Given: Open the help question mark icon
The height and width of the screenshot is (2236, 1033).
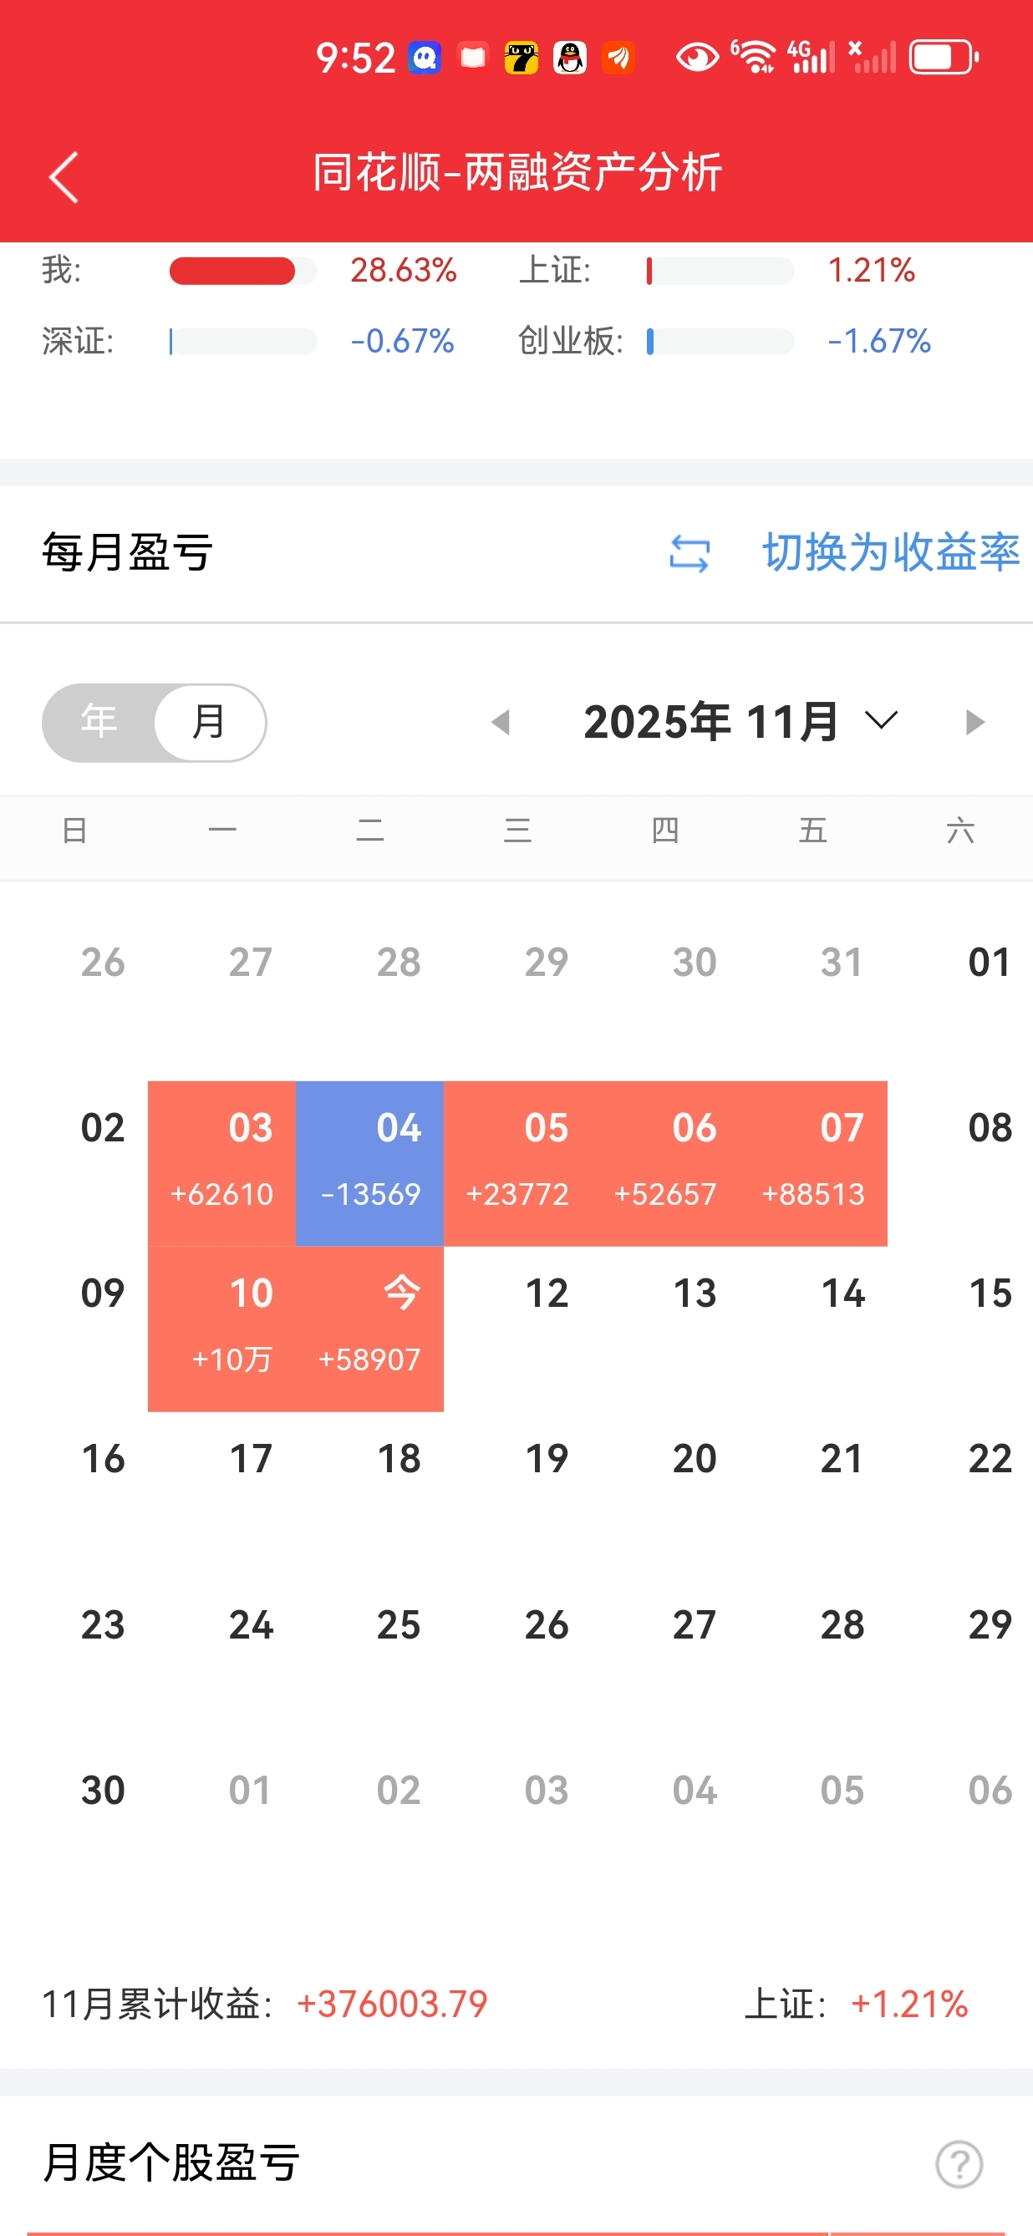Looking at the screenshot, I should pyautogui.click(x=959, y=2164).
